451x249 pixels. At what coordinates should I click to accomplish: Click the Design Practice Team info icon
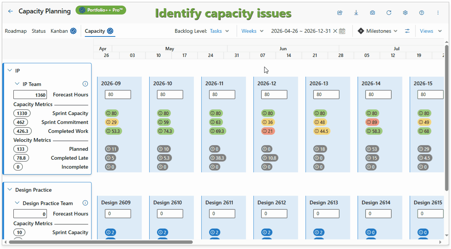point(85,203)
